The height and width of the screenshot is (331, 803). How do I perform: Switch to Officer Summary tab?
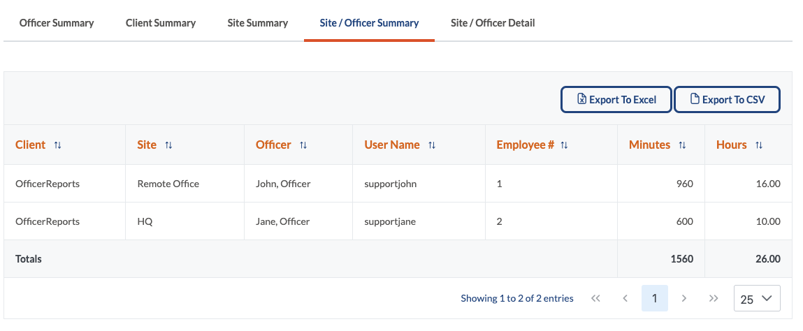click(x=57, y=23)
